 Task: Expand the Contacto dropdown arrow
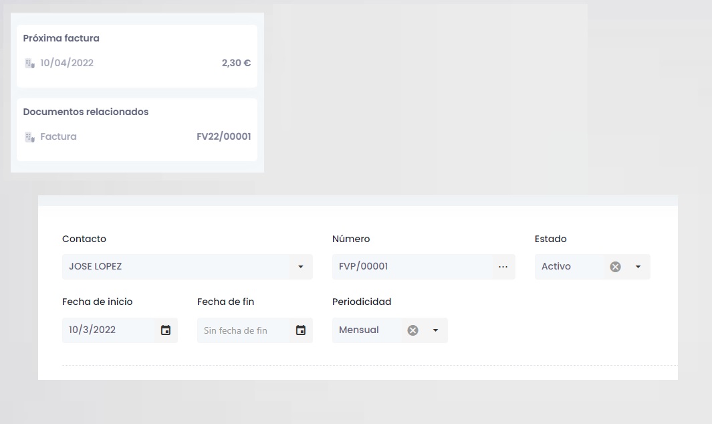[x=301, y=267]
